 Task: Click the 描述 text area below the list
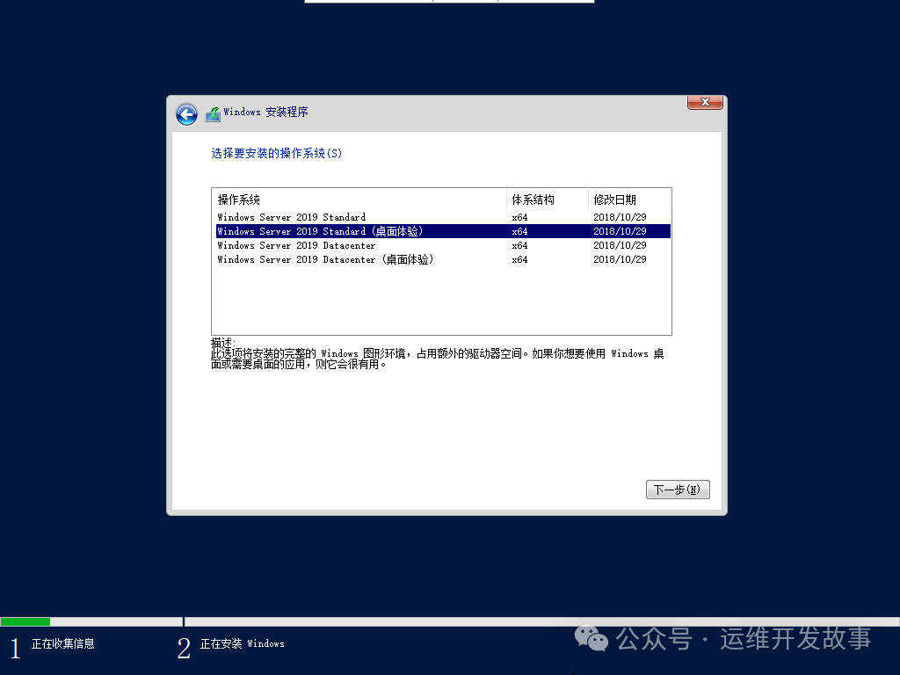point(439,358)
